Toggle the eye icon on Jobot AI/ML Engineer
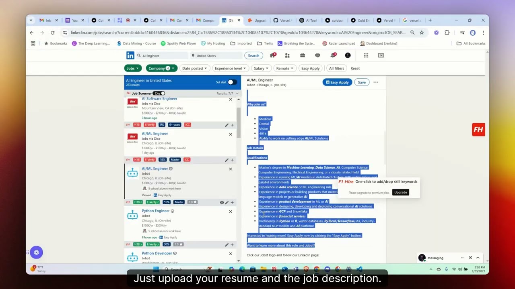The image size is (515, 289). [222, 202]
